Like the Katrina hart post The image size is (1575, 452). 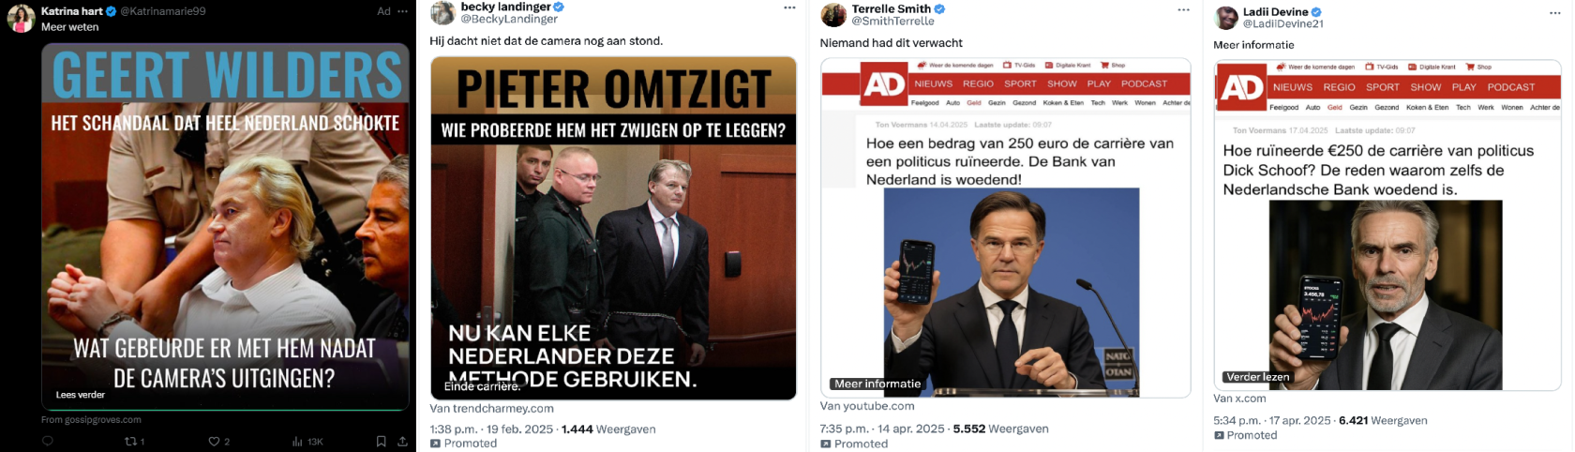[x=215, y=441]
